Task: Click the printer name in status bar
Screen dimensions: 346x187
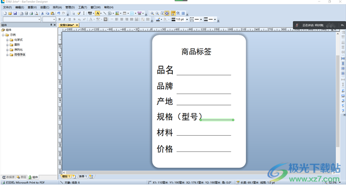Action: pyautogui.click(x=25, y=183)
